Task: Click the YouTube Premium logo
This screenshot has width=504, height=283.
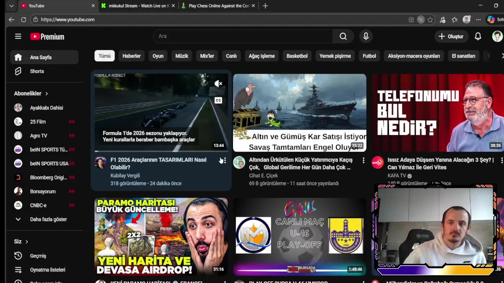Action: 47,37
